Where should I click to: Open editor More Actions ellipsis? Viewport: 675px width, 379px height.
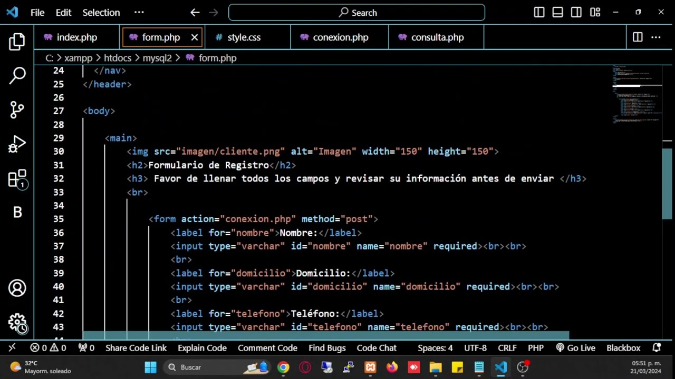pyautogui.click(x=655, y=37)
